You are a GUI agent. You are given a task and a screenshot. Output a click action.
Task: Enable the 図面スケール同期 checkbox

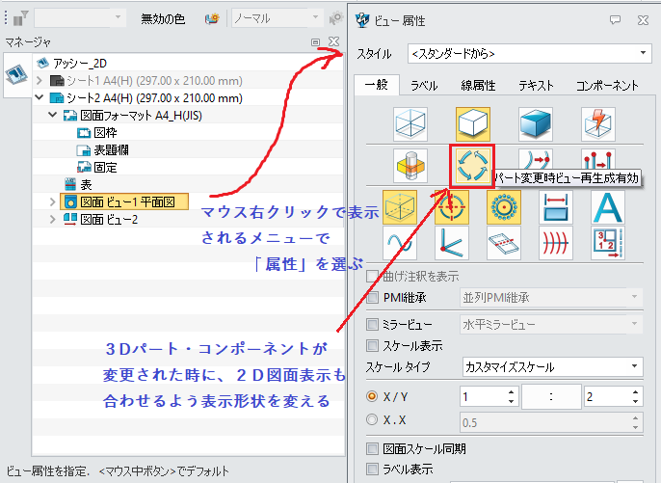tap(372, 449)
